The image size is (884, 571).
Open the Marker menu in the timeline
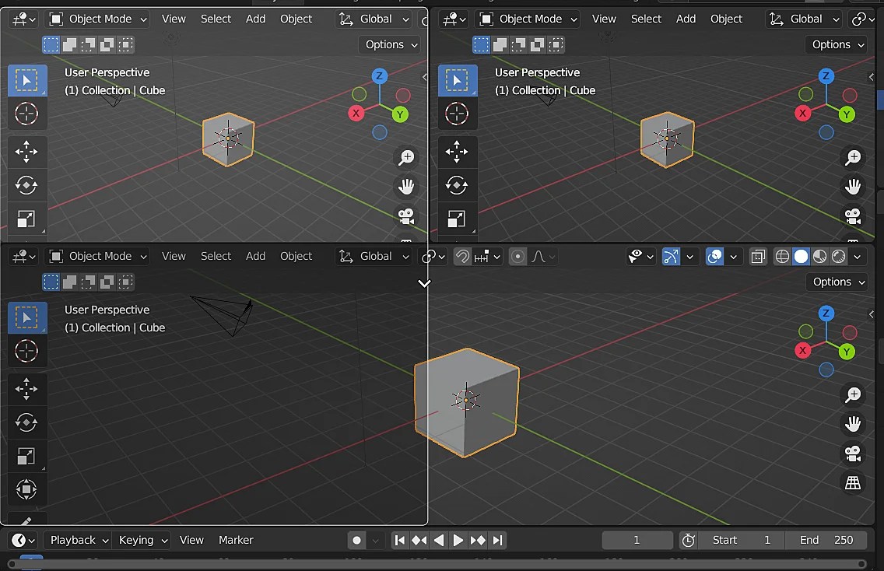coord(235,539)
